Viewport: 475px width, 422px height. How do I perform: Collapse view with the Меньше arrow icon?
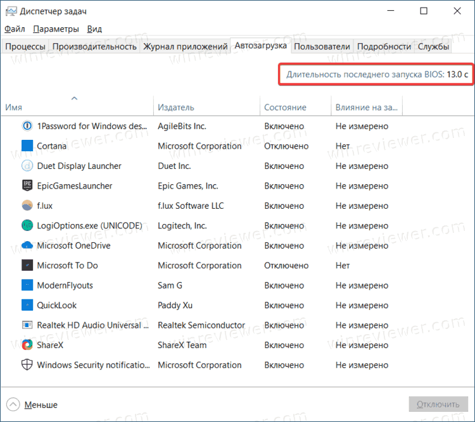(x=13, y=404)
